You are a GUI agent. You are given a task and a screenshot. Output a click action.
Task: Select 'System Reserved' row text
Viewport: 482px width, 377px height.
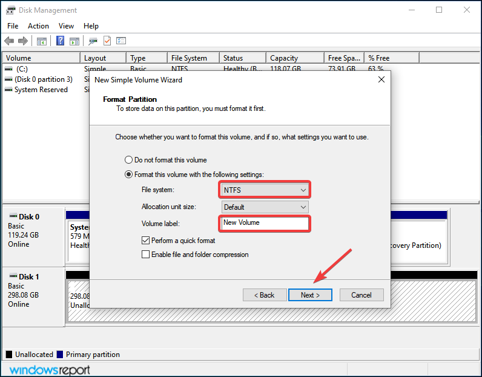[41, 90]
